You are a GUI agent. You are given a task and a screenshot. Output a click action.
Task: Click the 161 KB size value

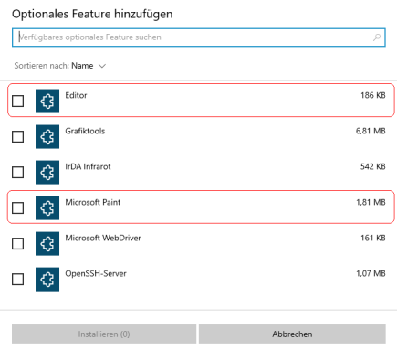click(373, 238)
